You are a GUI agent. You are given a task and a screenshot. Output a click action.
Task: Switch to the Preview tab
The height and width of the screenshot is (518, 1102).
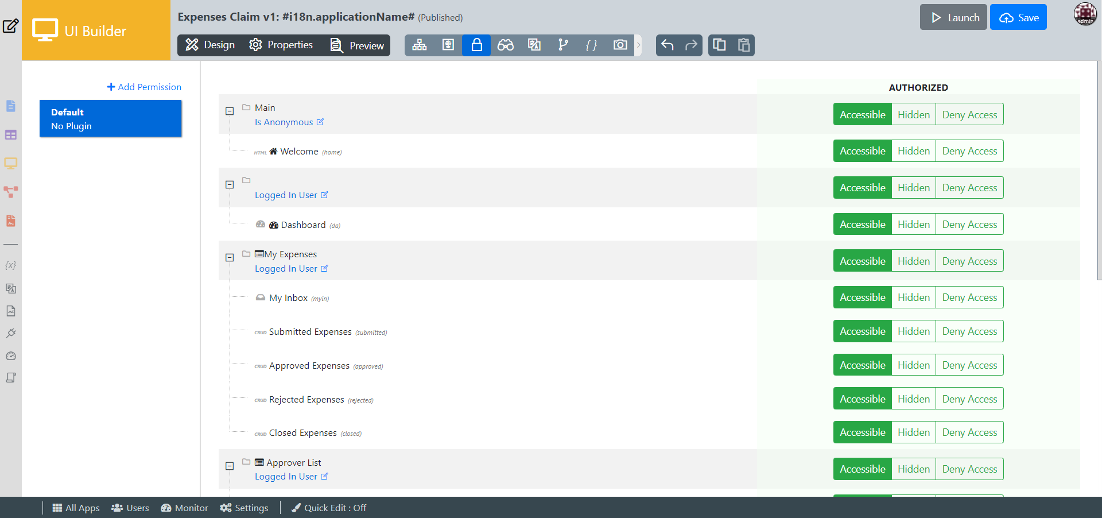357,45
